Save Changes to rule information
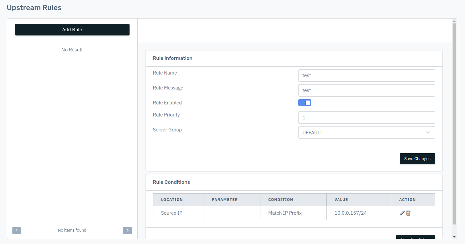 (417, 159)
